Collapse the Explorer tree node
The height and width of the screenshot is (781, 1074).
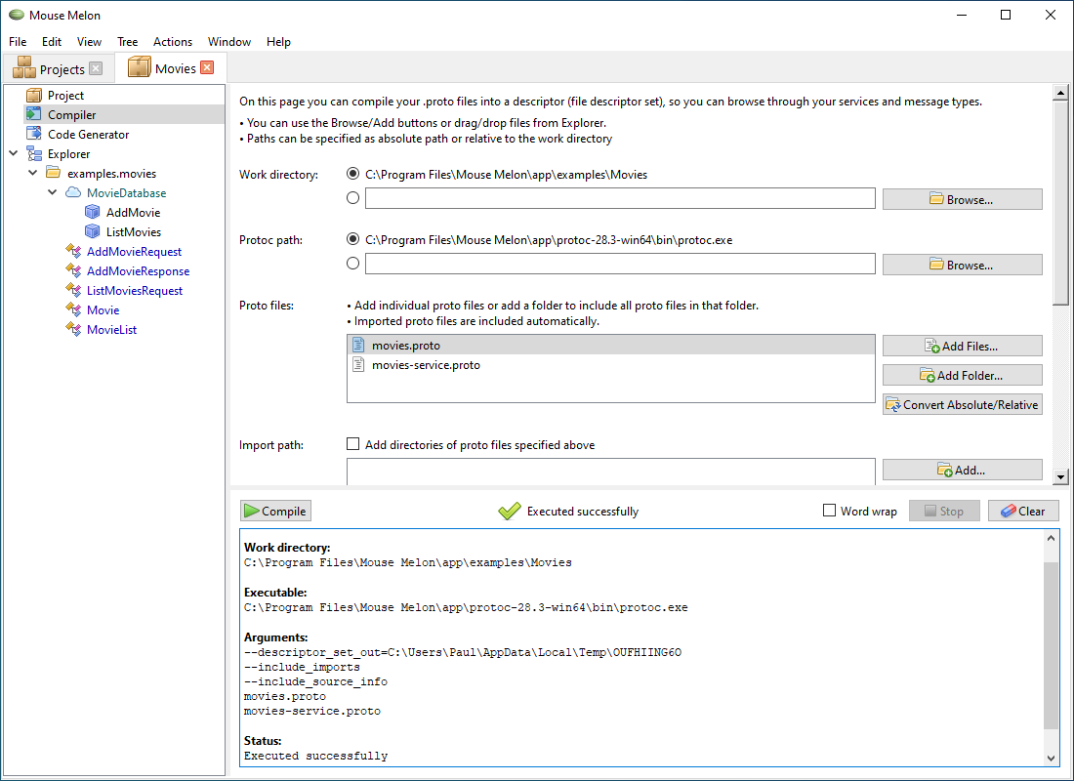14,153
